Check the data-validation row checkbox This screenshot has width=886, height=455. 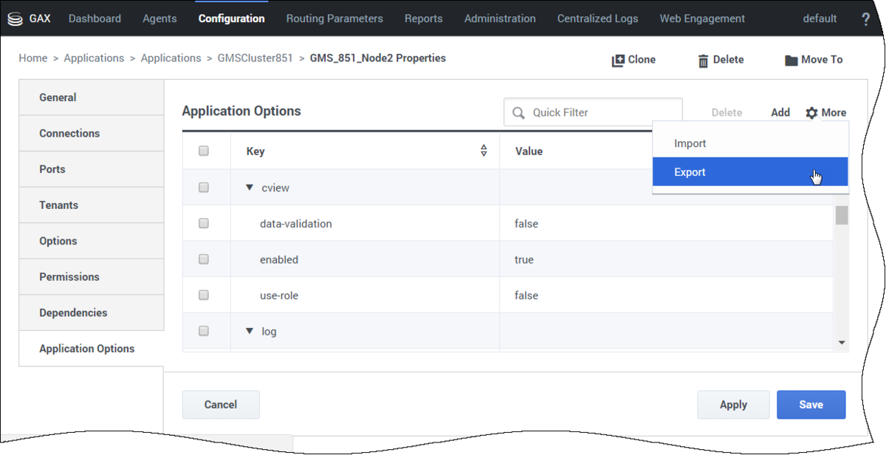[x=204, y=223]
